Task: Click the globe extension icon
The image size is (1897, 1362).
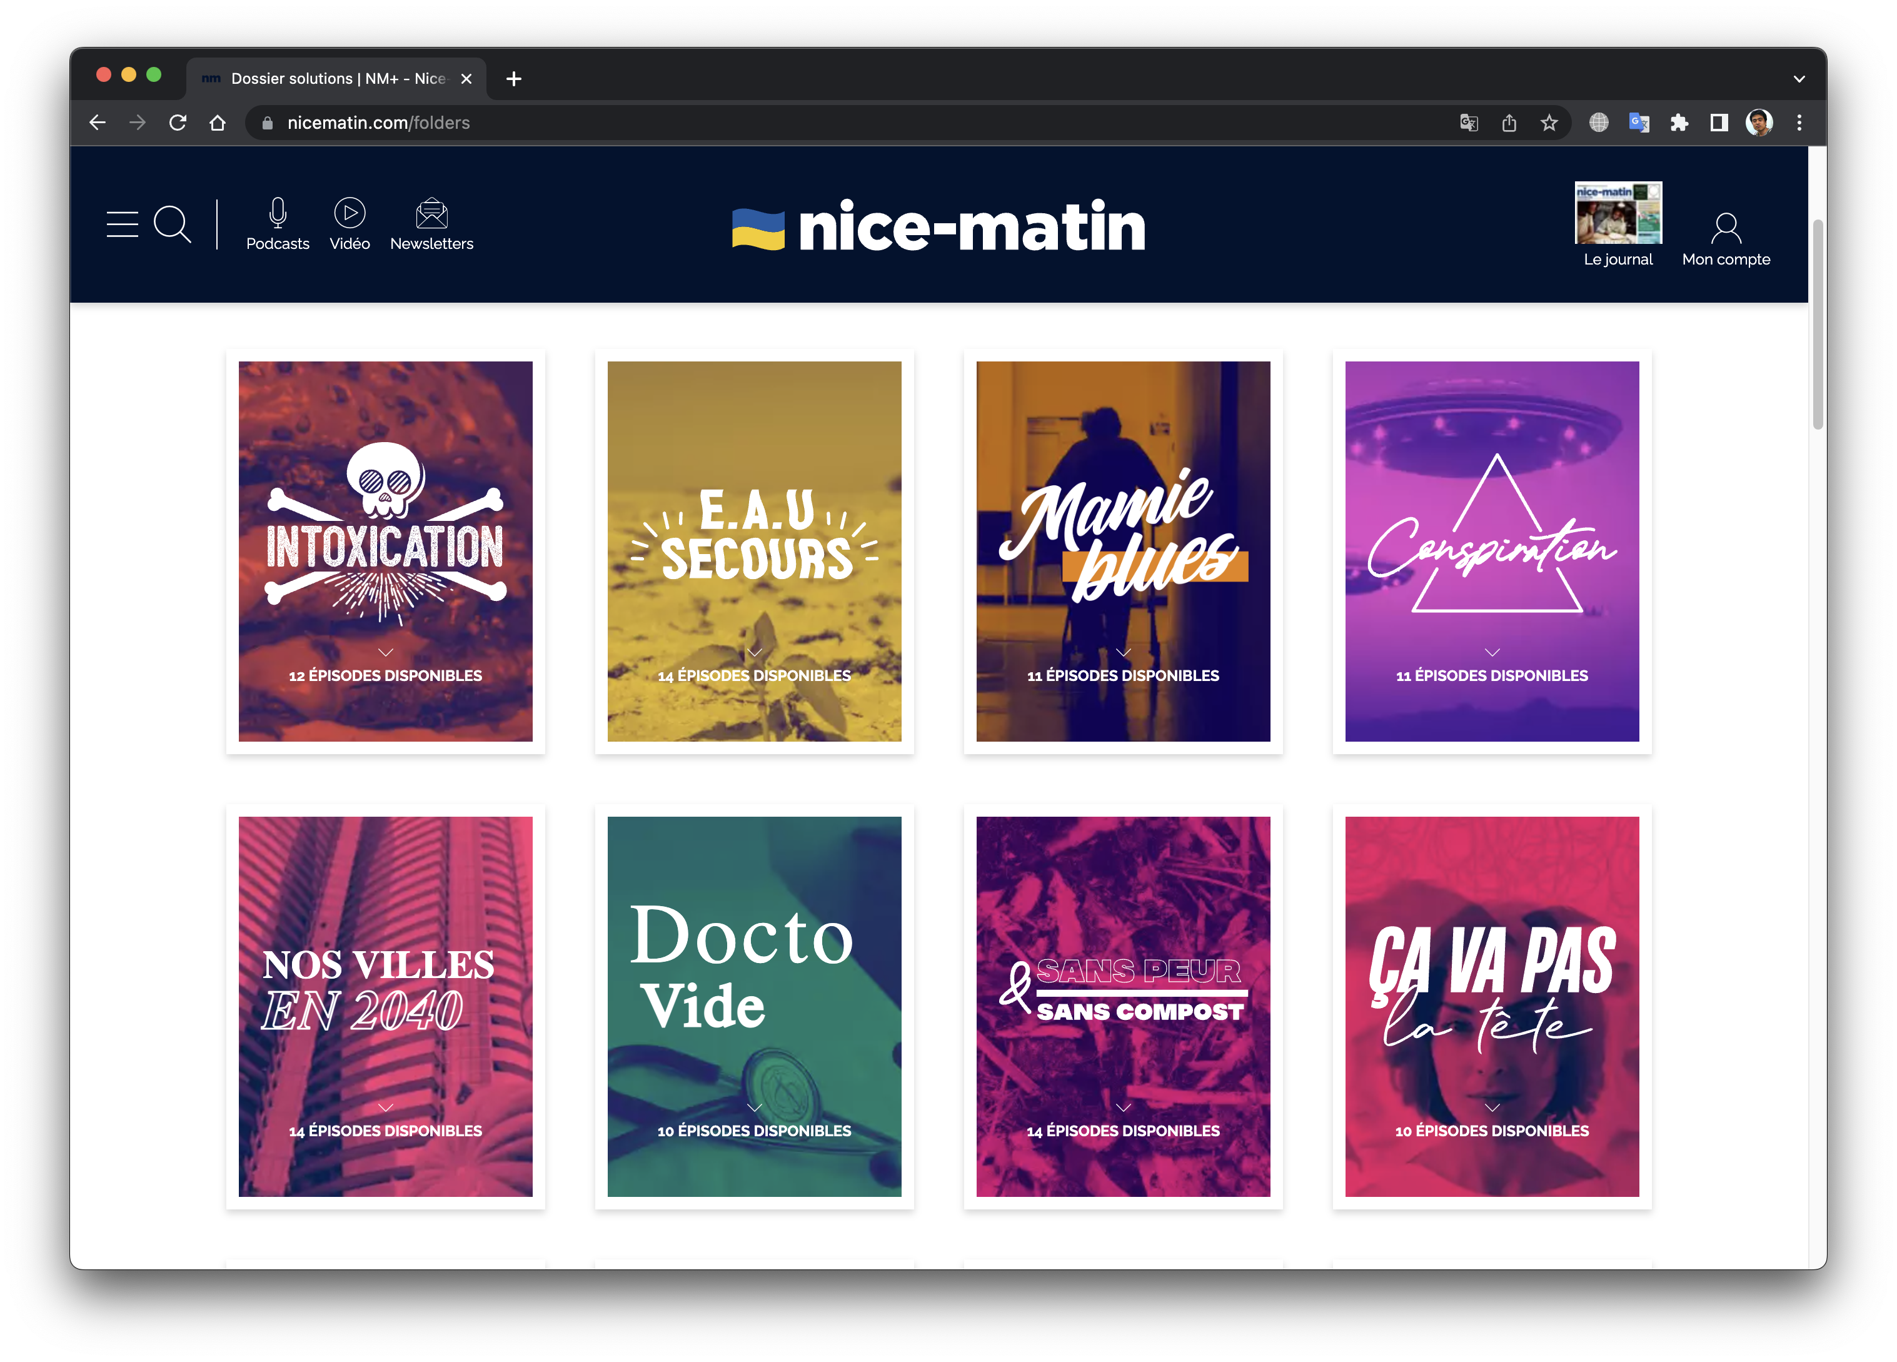Action: (x=1598, y=123)
